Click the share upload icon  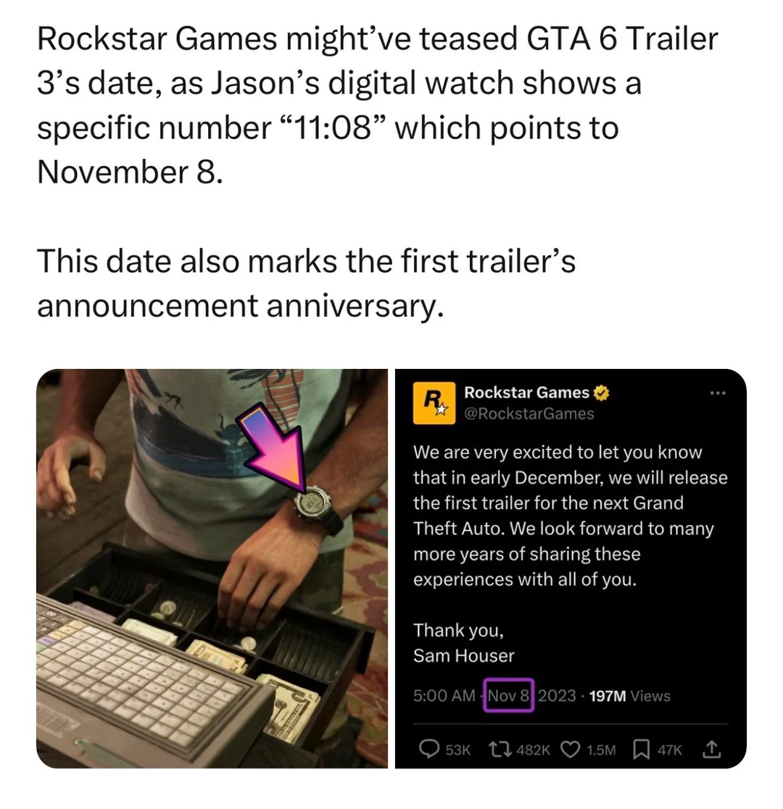pos(711,749)
